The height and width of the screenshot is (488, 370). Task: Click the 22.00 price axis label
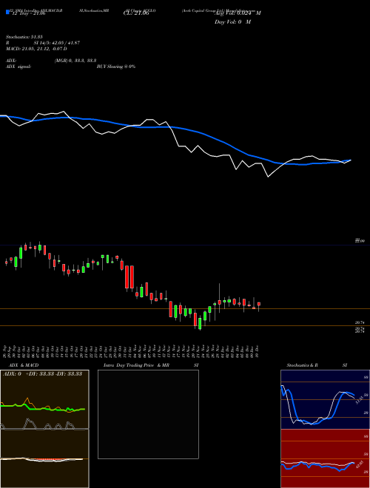(x=360, y=241)
